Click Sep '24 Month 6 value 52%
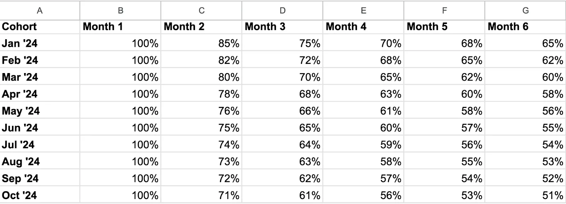The height and width of the screenshot is (204, 566). 525,179
